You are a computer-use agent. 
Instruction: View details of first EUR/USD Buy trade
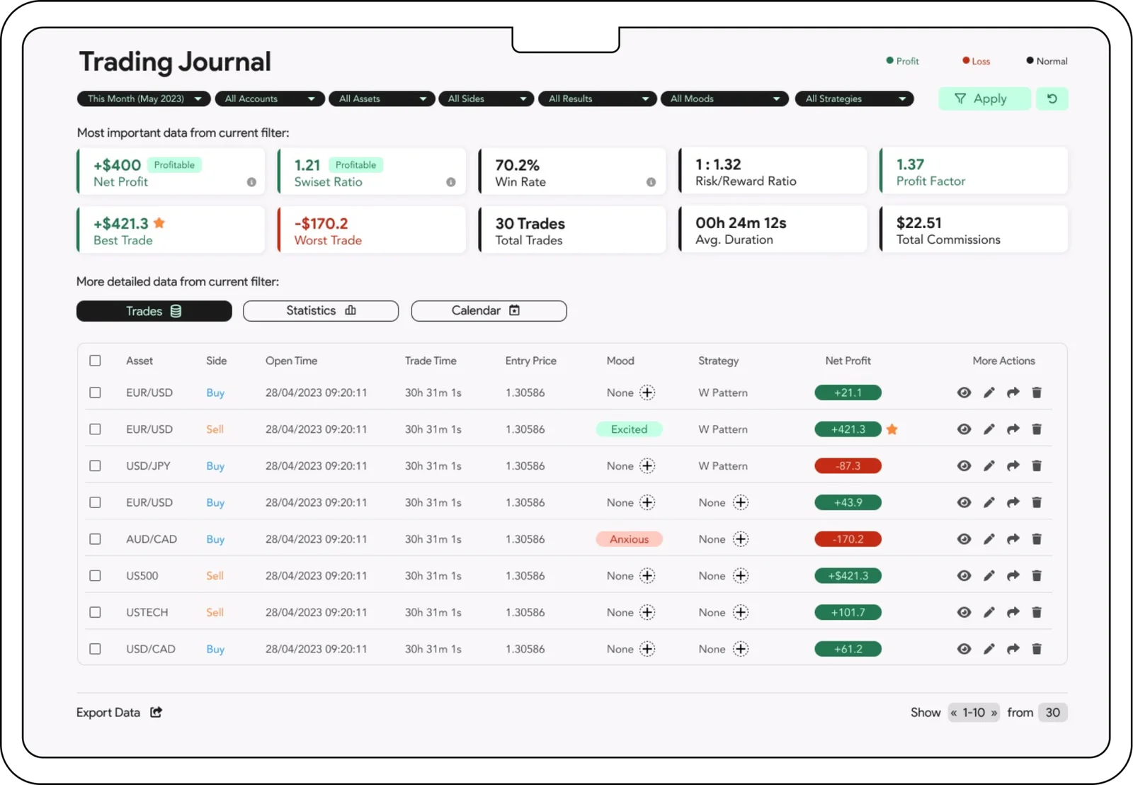tap(964, 392)
